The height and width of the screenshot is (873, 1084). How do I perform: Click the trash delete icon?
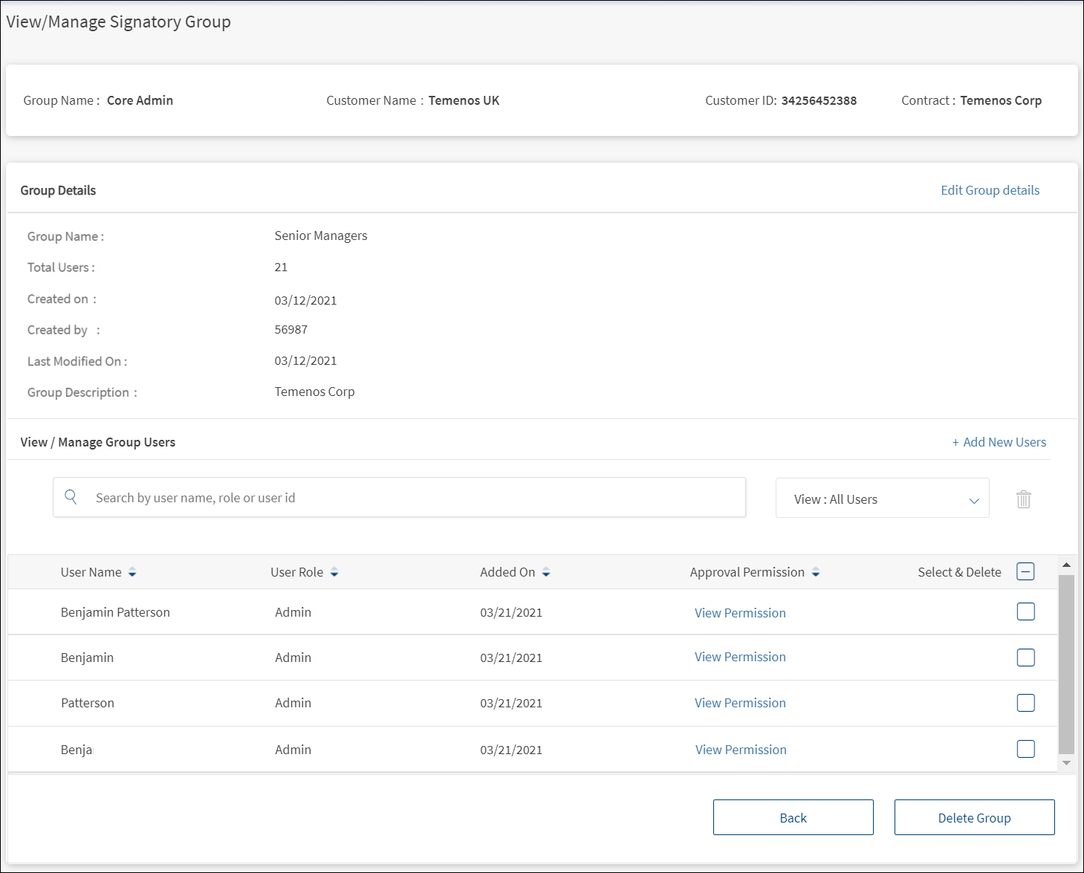pos(1023,499)
